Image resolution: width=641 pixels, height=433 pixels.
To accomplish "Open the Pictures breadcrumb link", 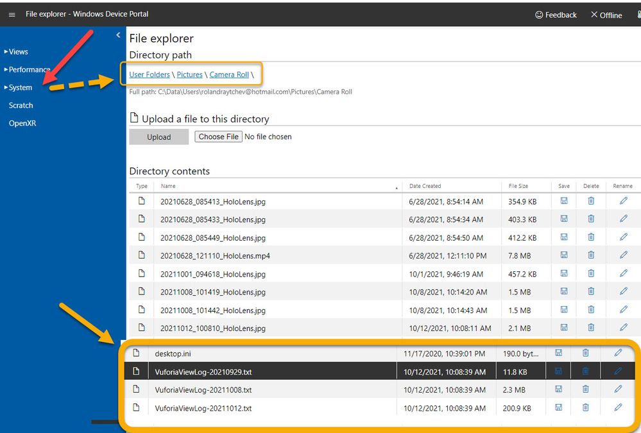I will click(x=190, y=74).
